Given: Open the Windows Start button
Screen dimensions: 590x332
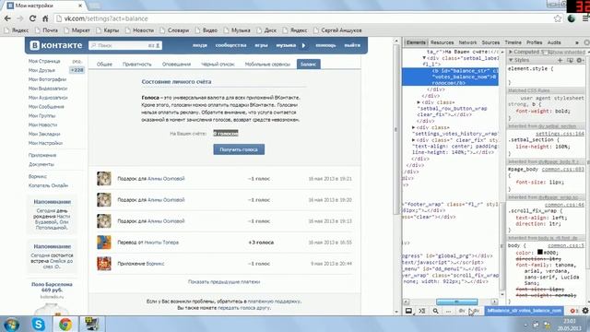Looking at the screenshot, I should coord(11,324).
